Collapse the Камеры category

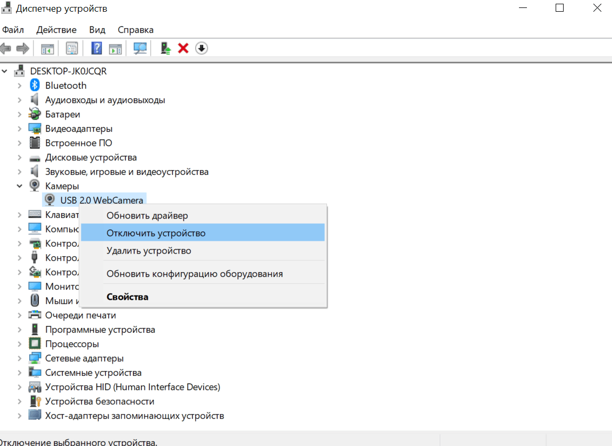click(x=20, y=186)
